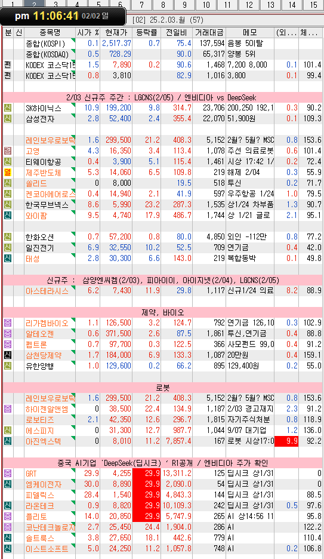324x559 pixels.
Task: Click the 신 badge beside 유한양행
Action: coord(8,365)
